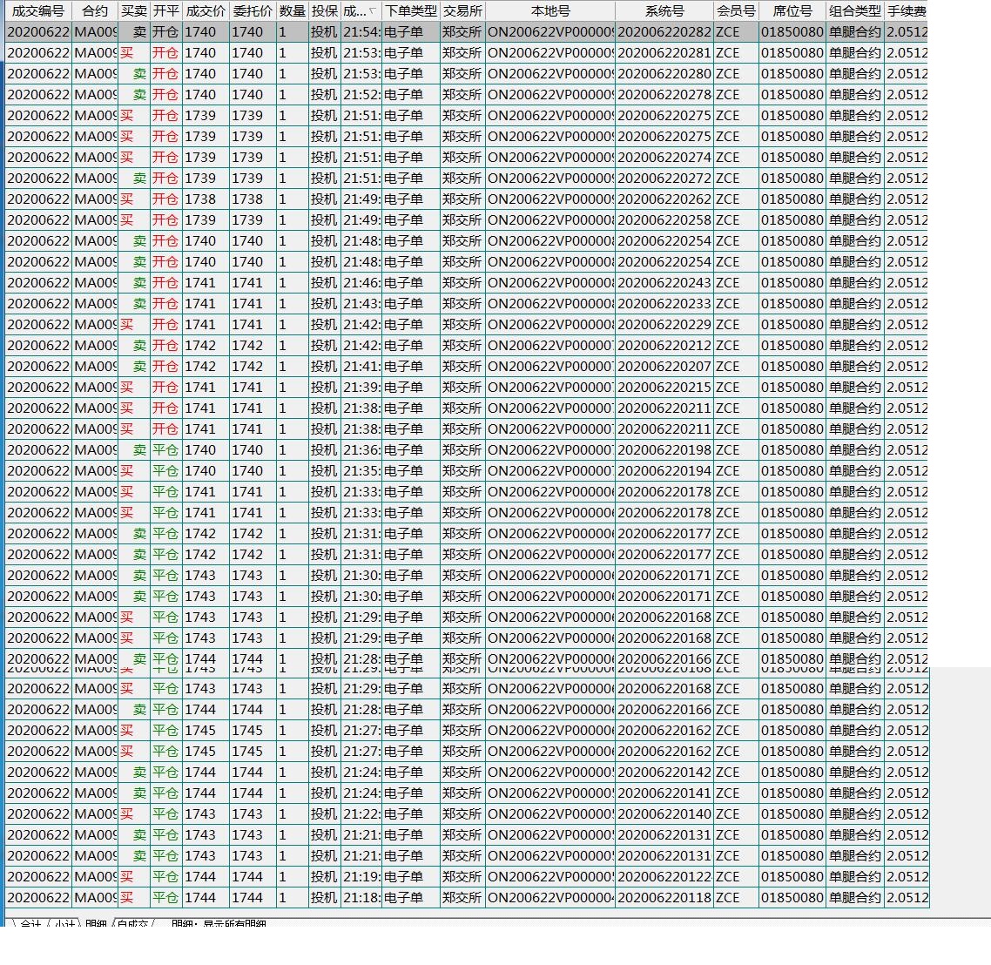Click the 投保 column header
Viewport: 991px width, 965px height.
click(325, 10)
